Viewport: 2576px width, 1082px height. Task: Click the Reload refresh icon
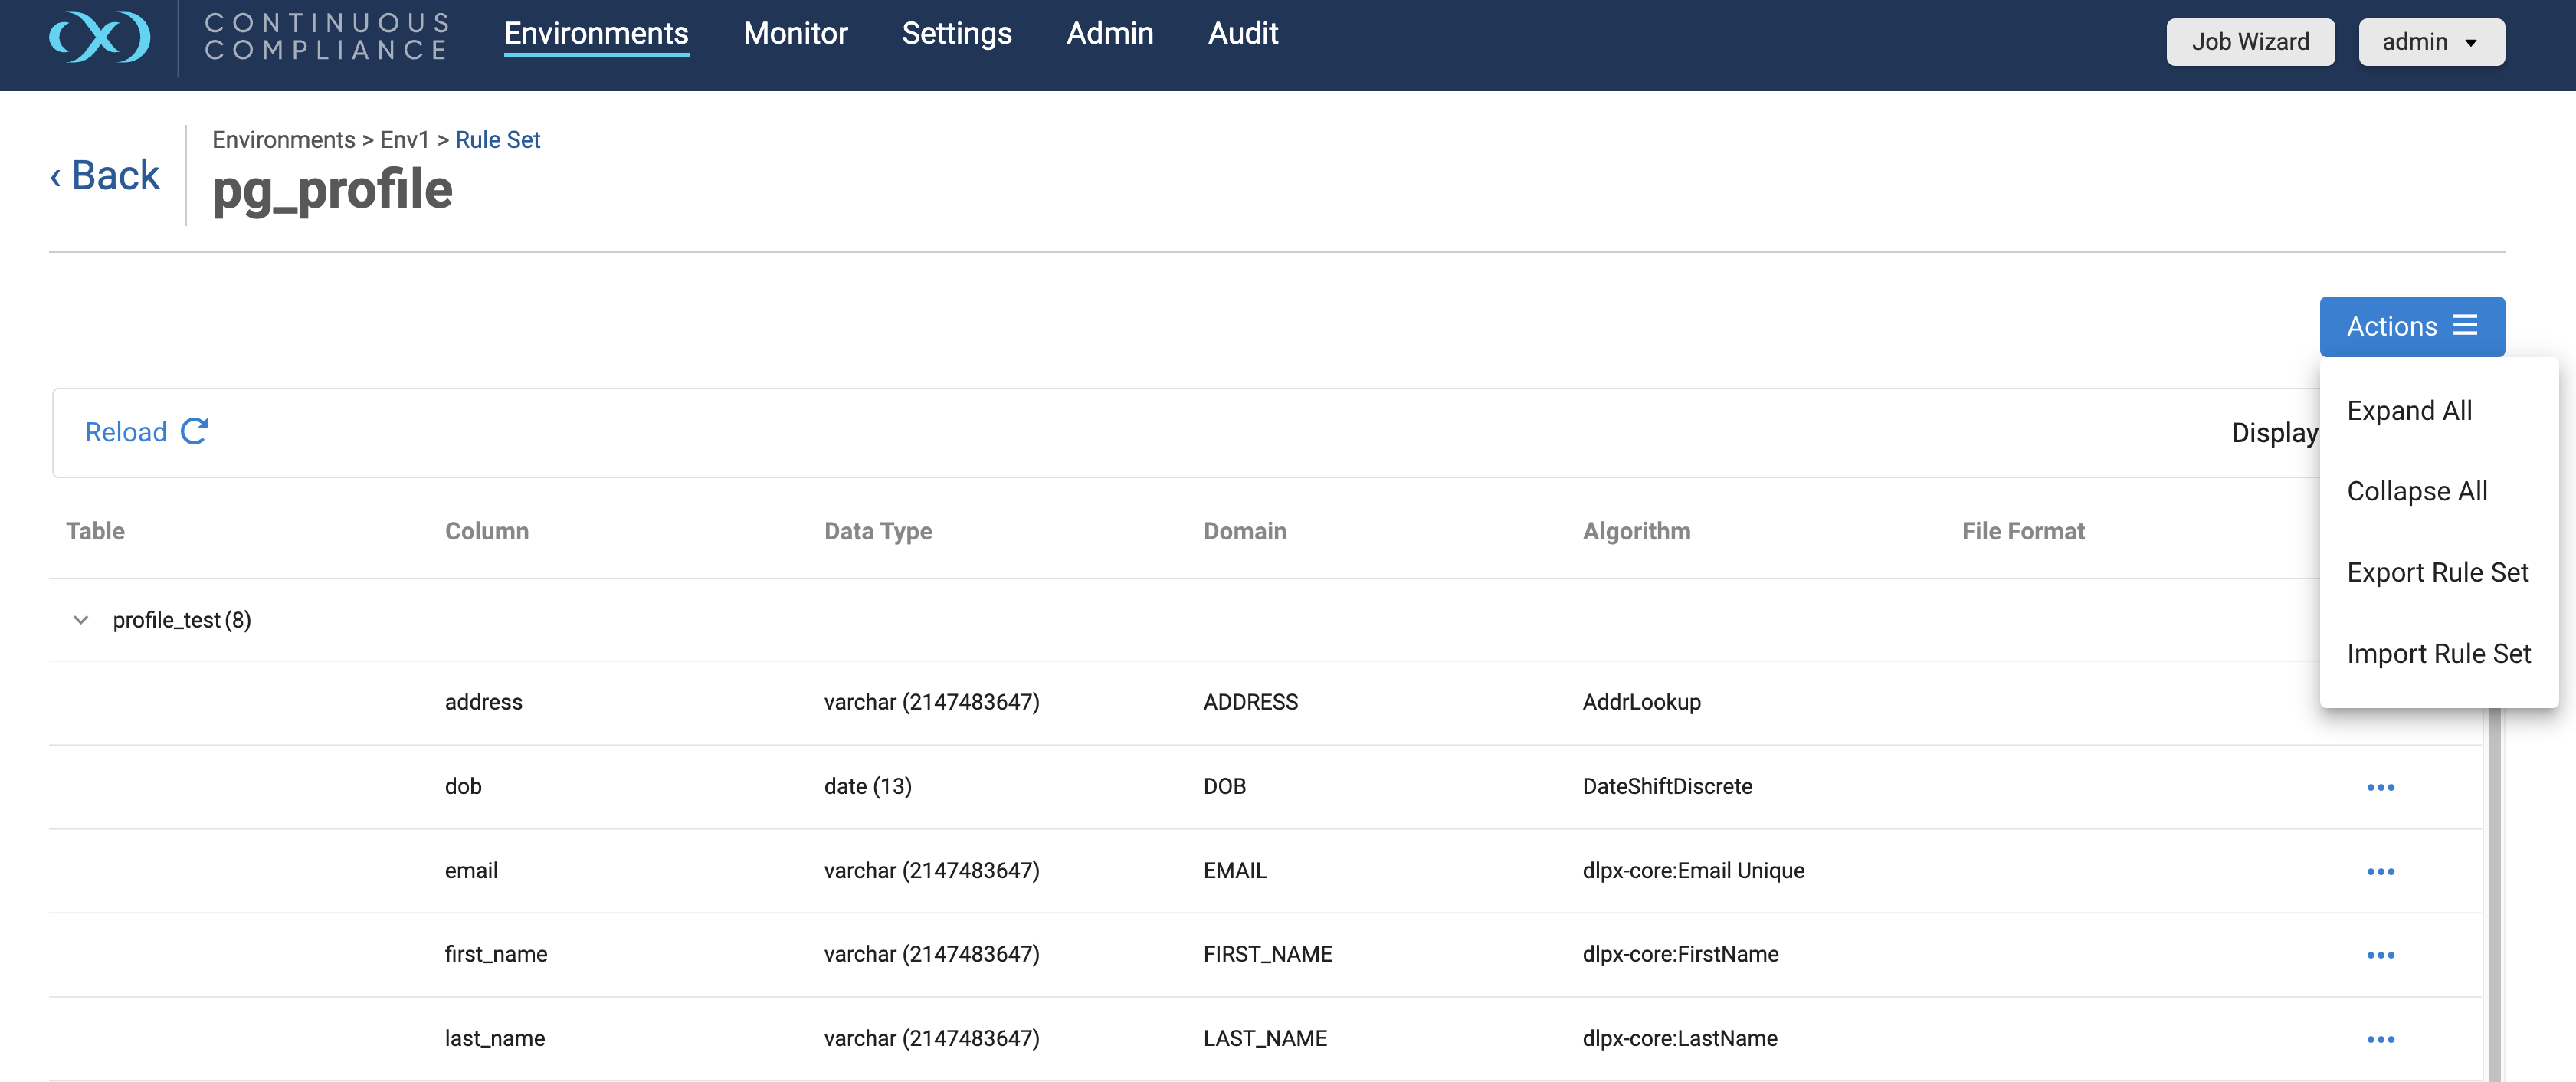[194, 431]
